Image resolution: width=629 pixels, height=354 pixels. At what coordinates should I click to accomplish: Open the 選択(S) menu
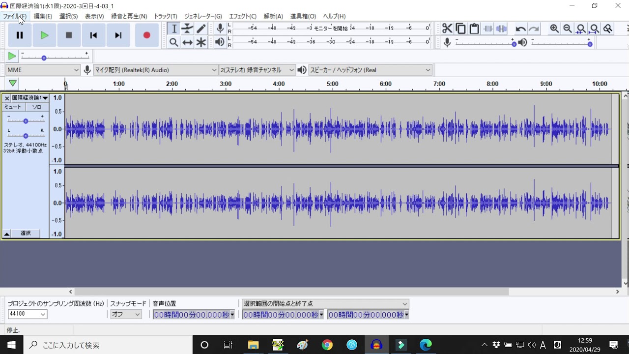tap(68, 16)
